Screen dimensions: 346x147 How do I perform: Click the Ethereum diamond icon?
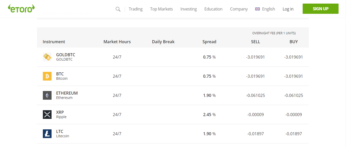tap(47, 95)
